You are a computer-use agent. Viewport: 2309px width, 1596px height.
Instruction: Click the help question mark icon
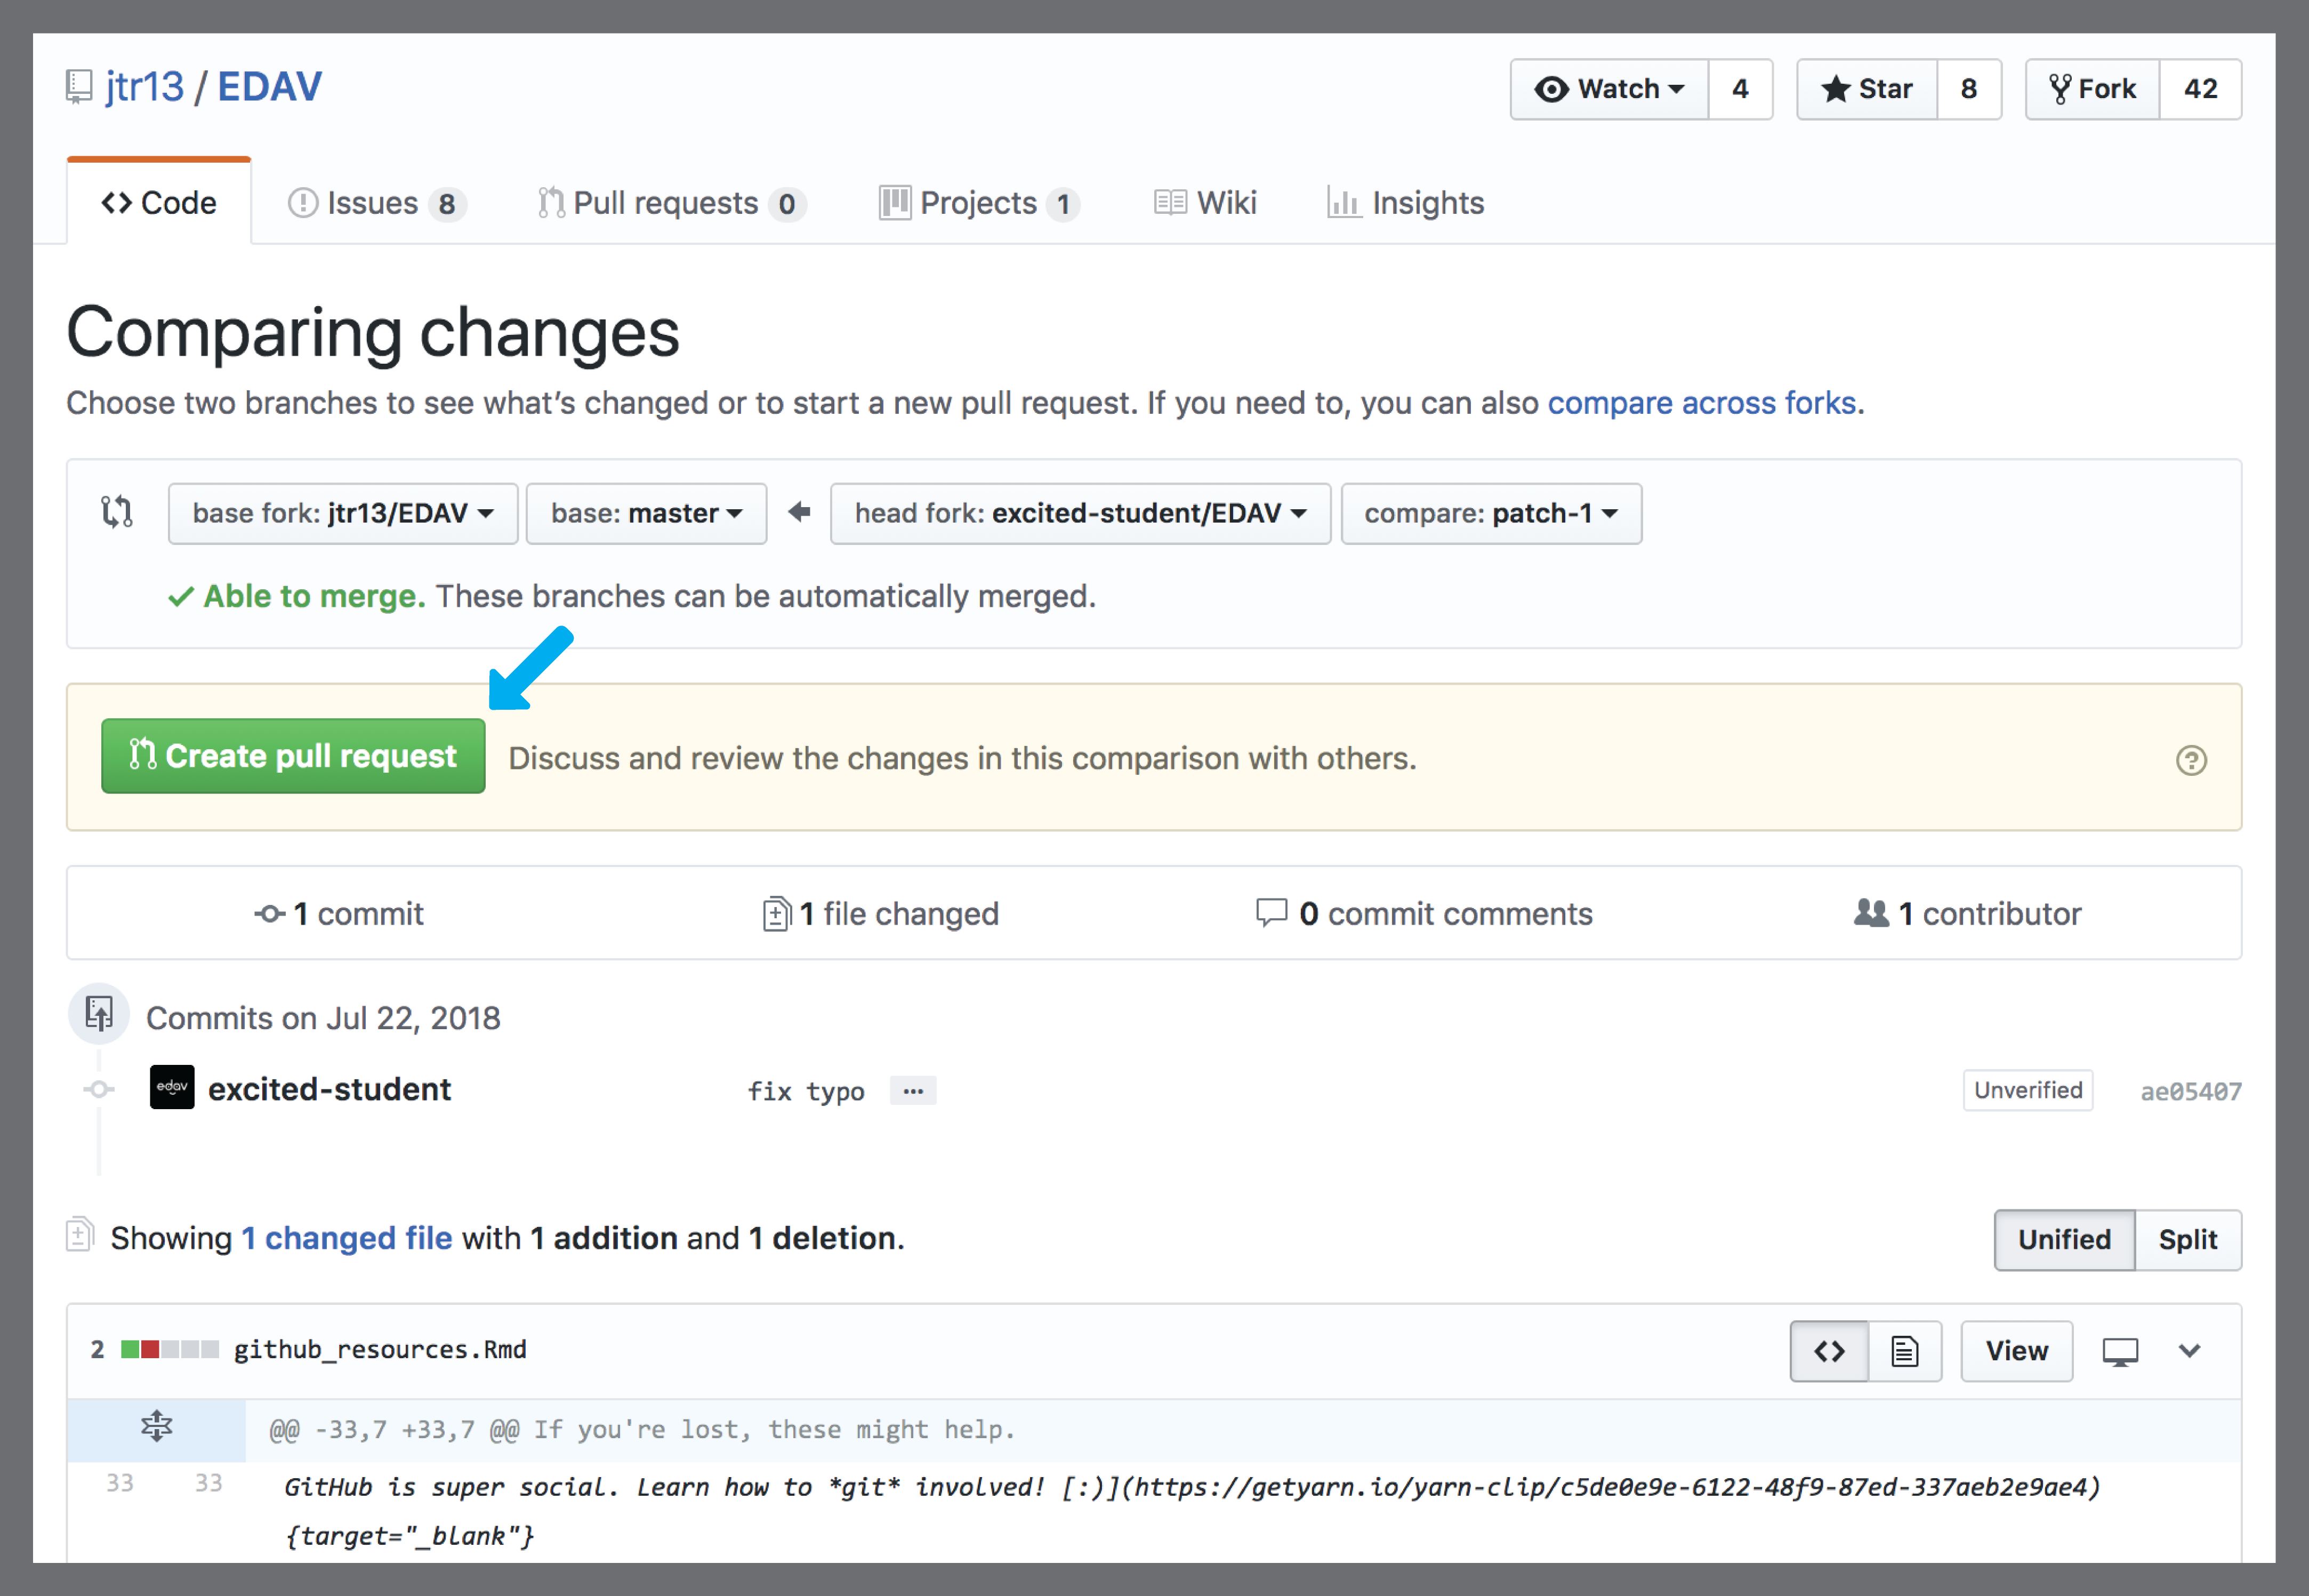(2191, 760)
